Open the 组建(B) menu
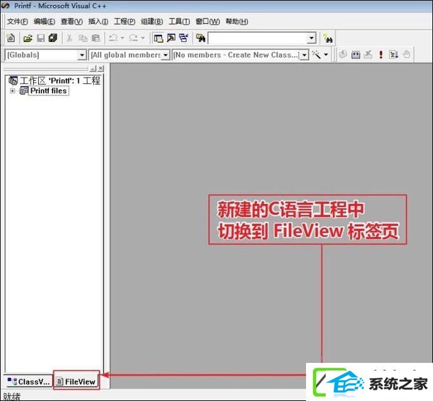Image resolution: width=433 pixels, height=401 pixels. [x=152, y=22]
